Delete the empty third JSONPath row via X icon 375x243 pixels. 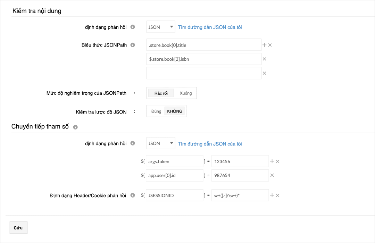tap(265, 73)
